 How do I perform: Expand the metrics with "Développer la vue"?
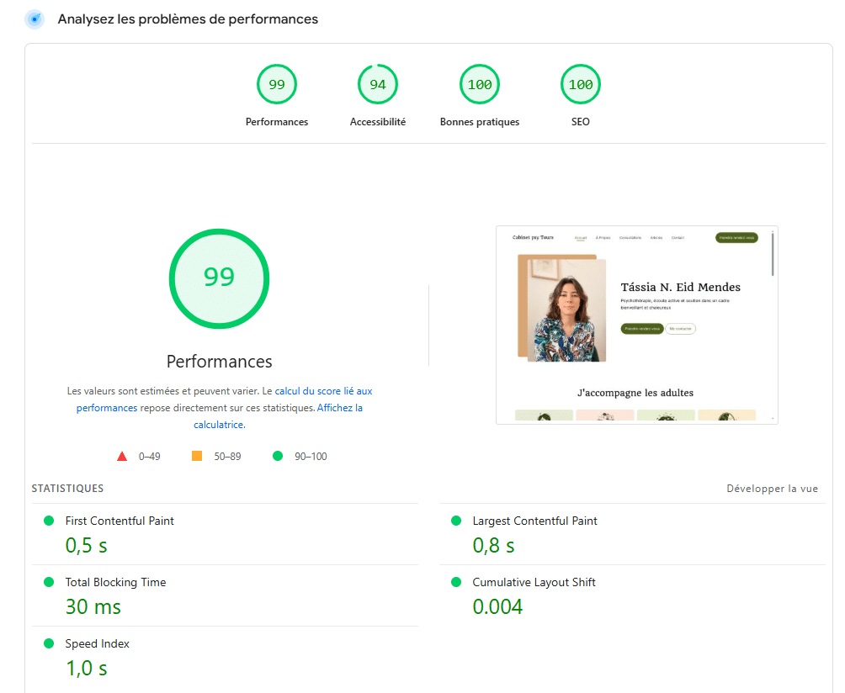[772, 488]
